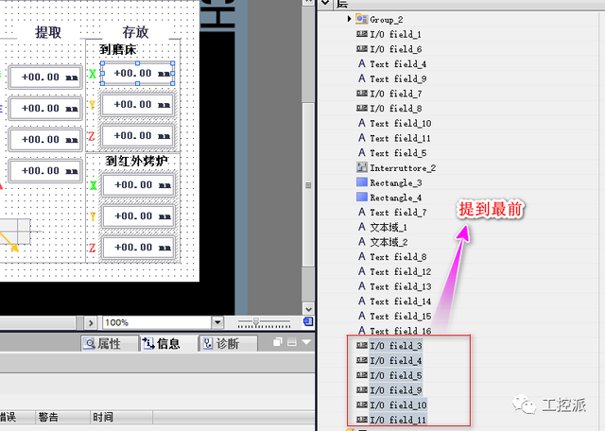This screenshot has height=431, width=605.
Task: Click the Interruttore_2 switch icon
Action: click(361, 168)
